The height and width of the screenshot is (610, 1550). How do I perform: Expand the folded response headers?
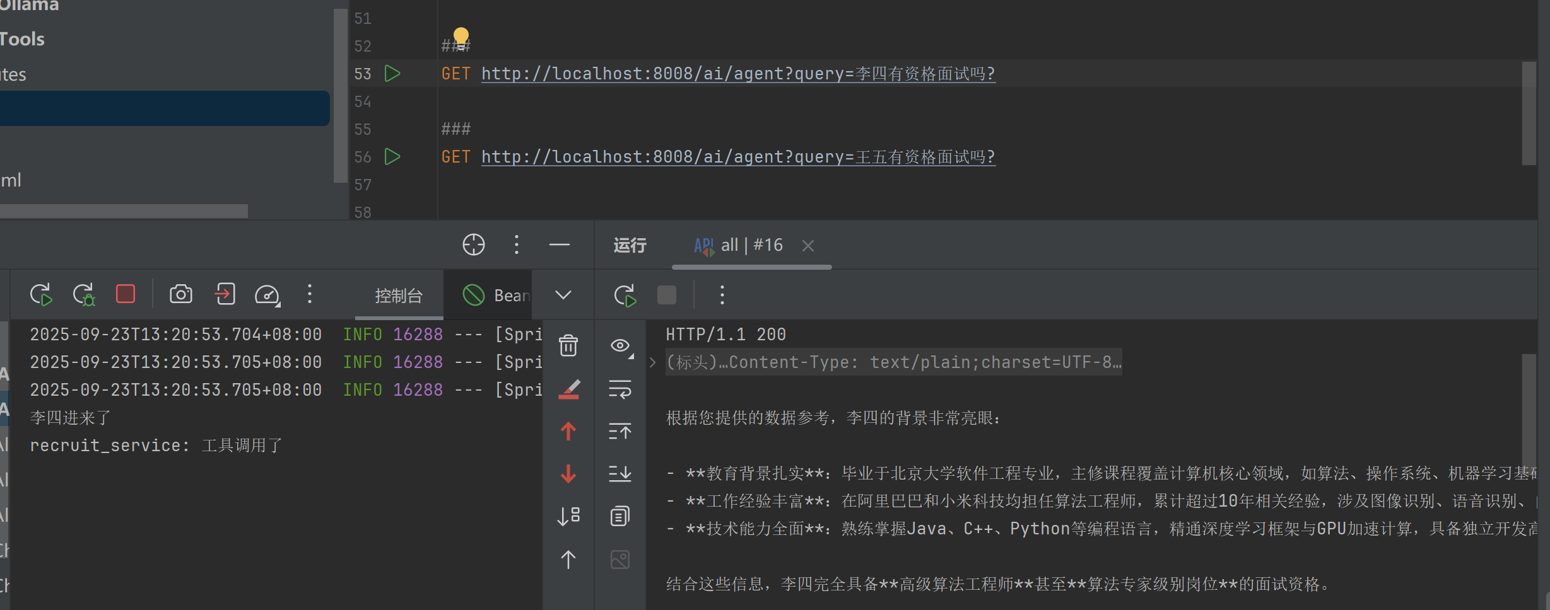pos(653,362)
